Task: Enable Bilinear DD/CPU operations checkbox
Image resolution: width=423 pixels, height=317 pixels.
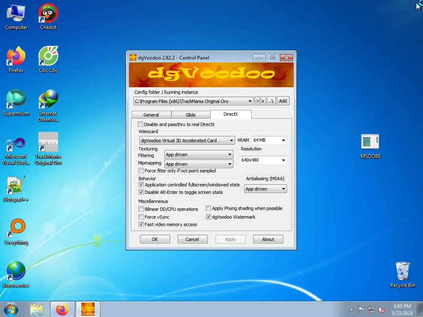Action: click(x=141, y=209)
